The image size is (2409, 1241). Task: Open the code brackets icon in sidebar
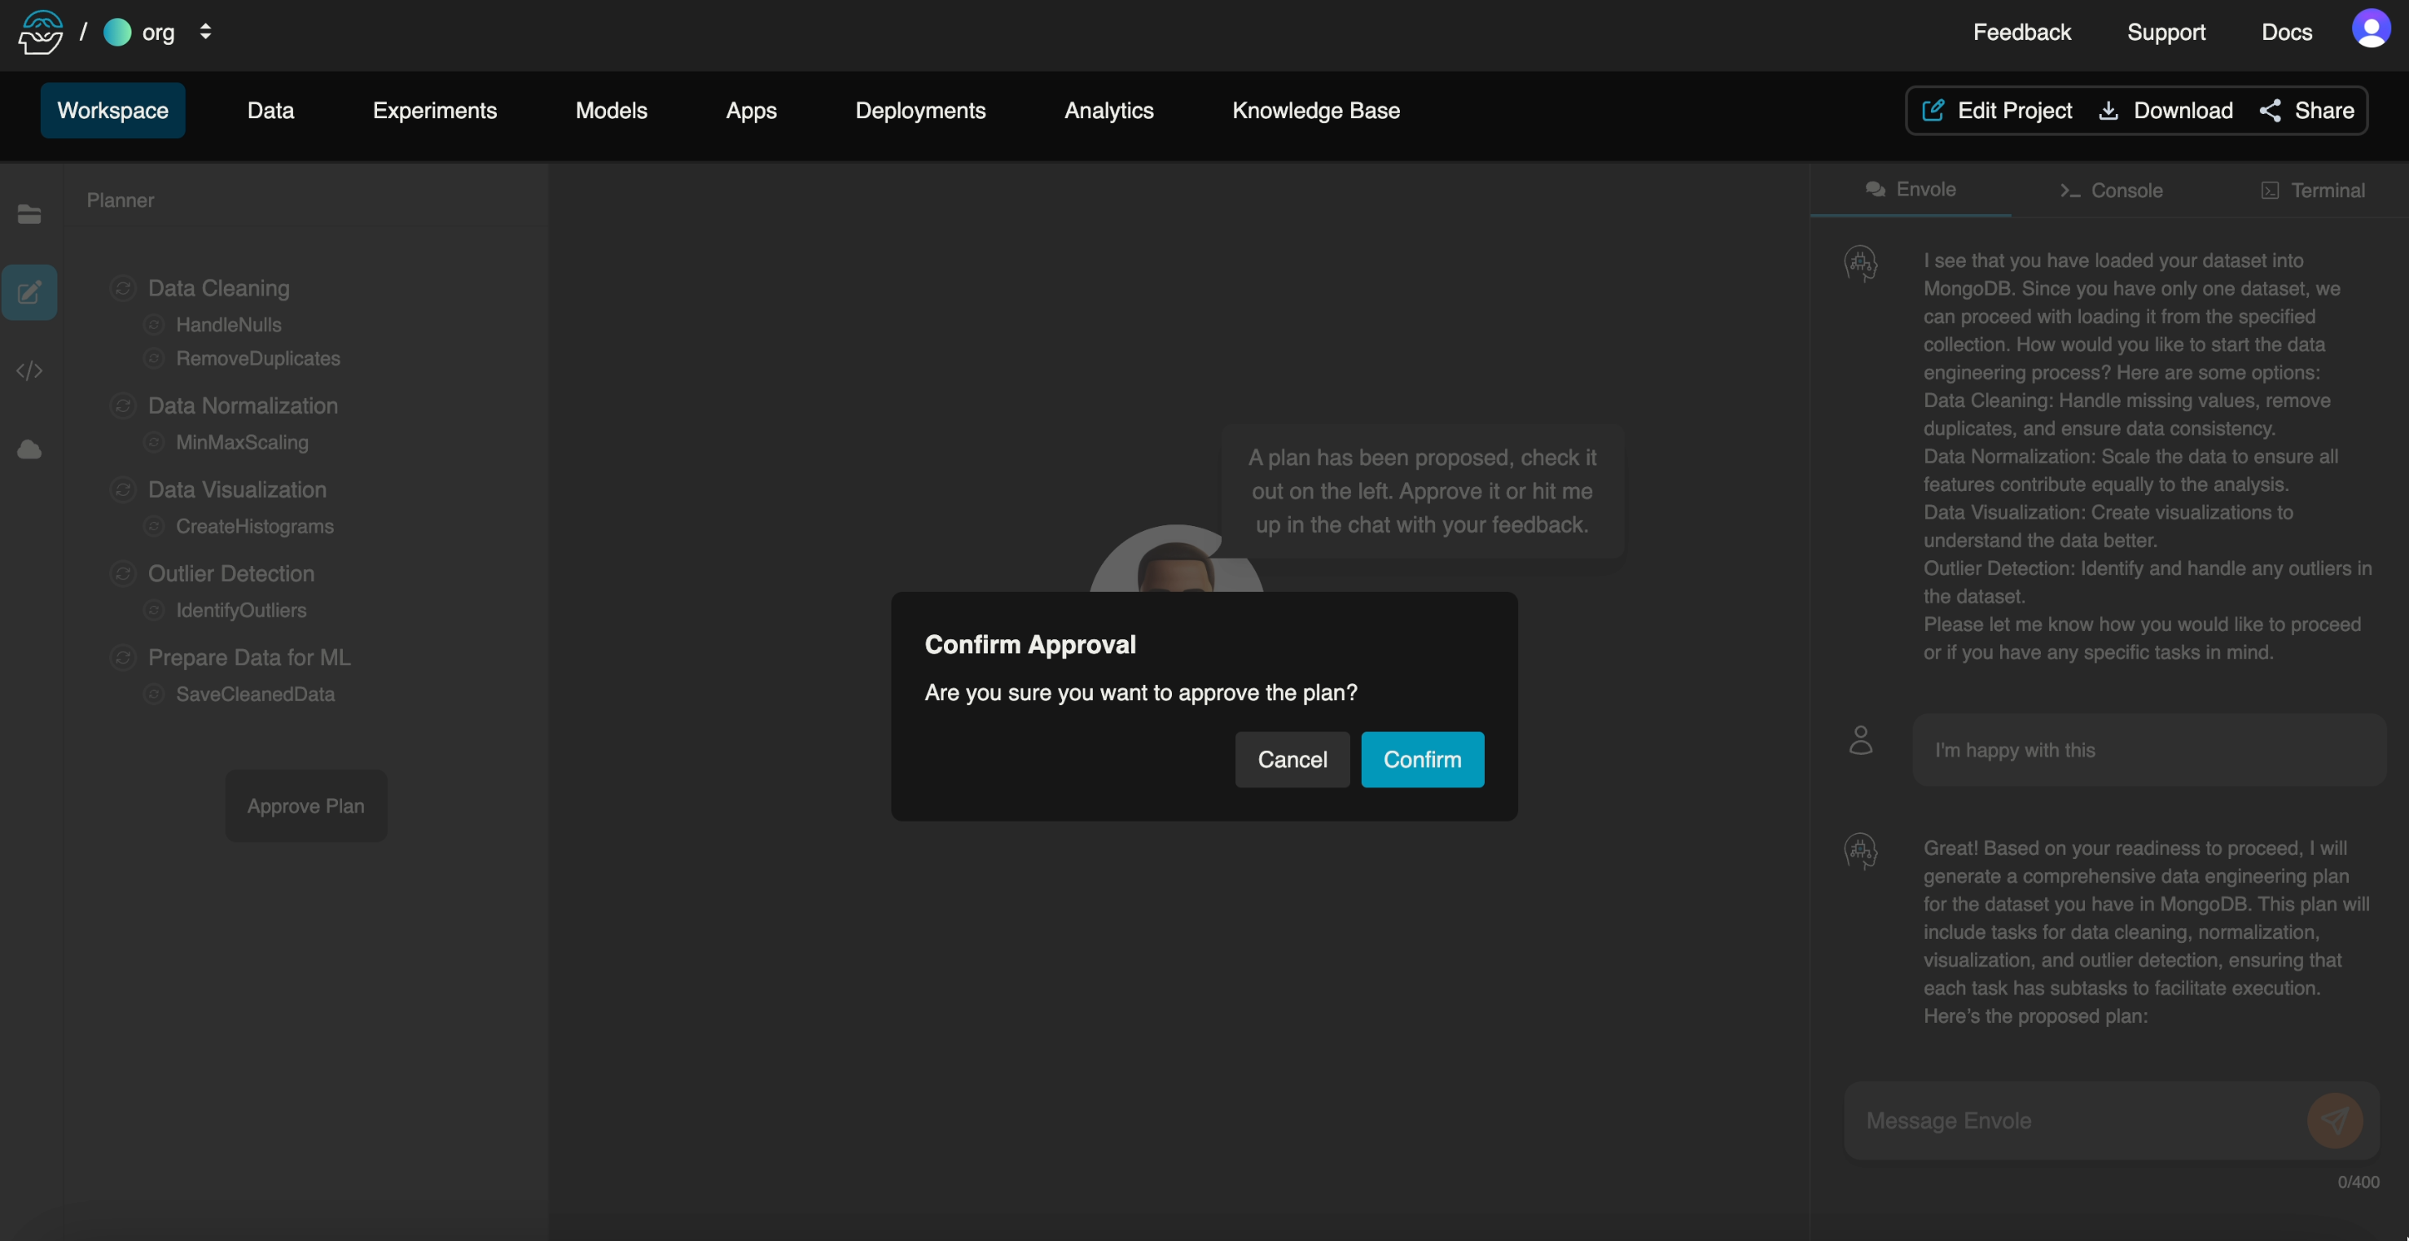click(x=29, y=371)
